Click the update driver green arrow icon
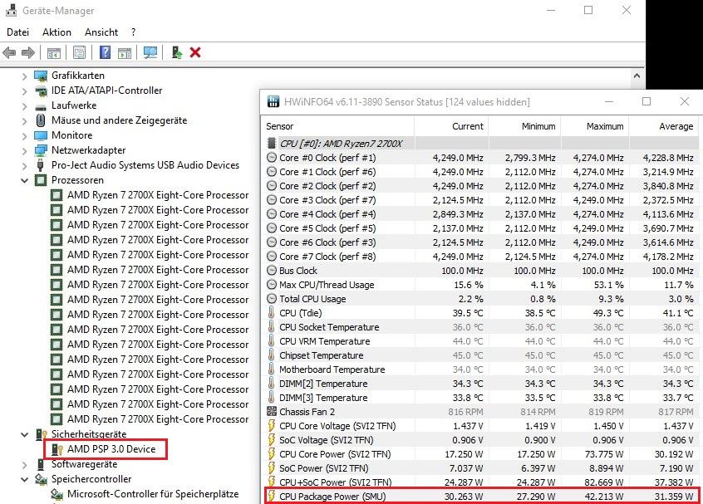Screen dimensions: 703x504 177,52
